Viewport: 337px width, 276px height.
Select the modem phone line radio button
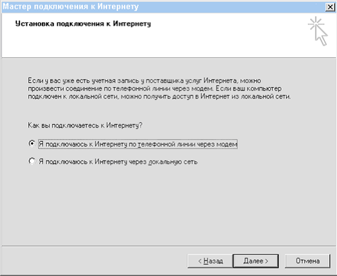[32, 143]
